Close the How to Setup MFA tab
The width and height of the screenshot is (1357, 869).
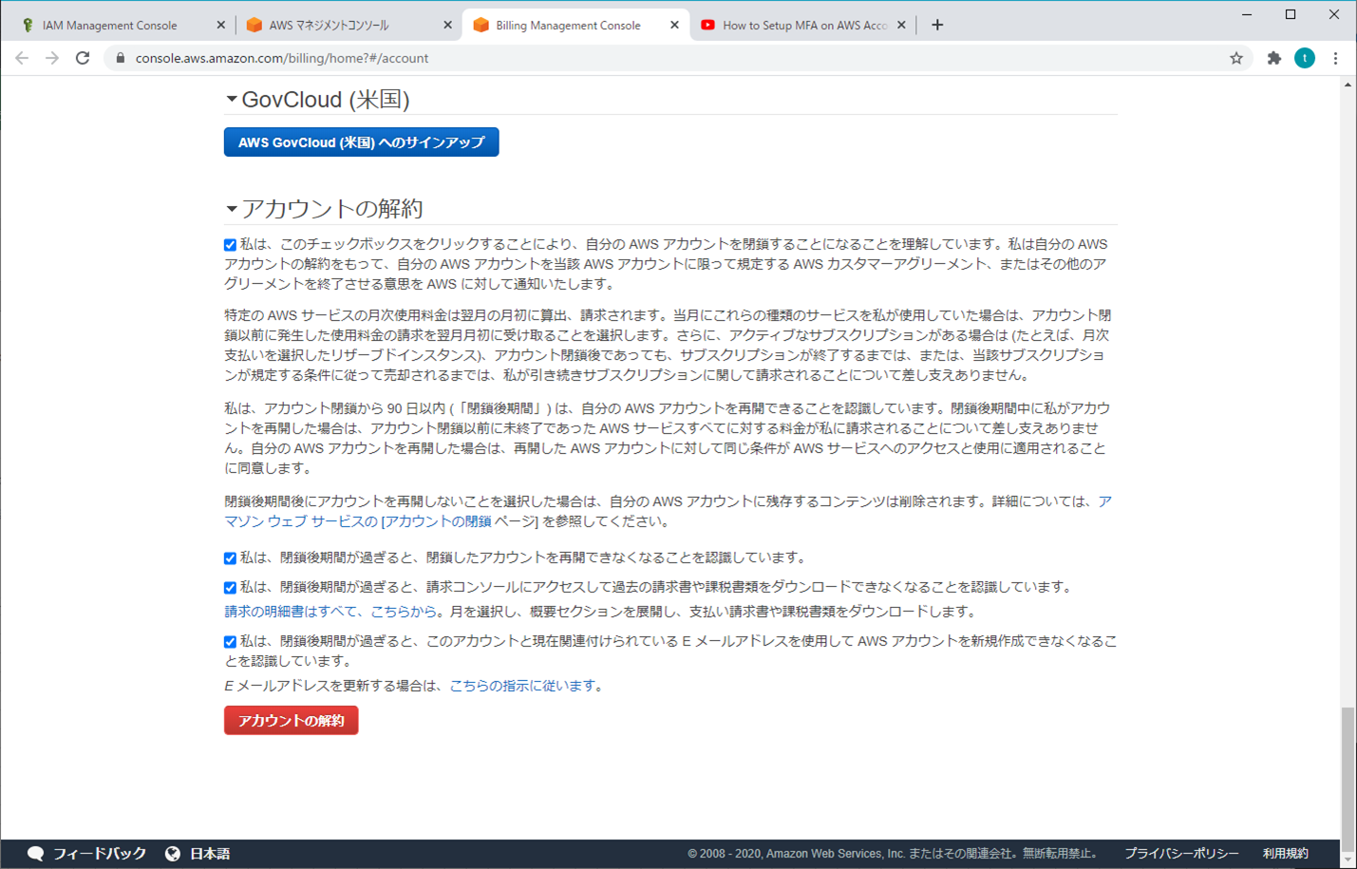(x=901, y=25)
